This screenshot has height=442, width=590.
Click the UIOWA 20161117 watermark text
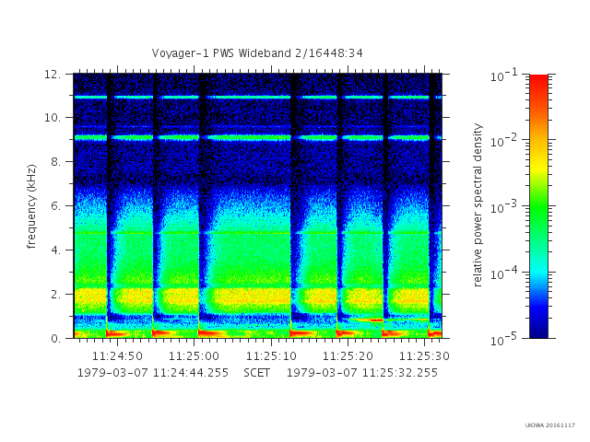550,425
